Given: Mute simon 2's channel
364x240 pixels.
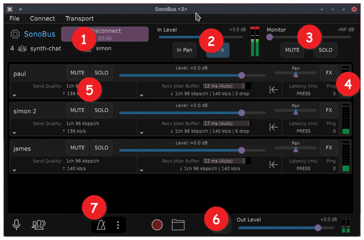Looking at the screenshot, I should (77, 110).
